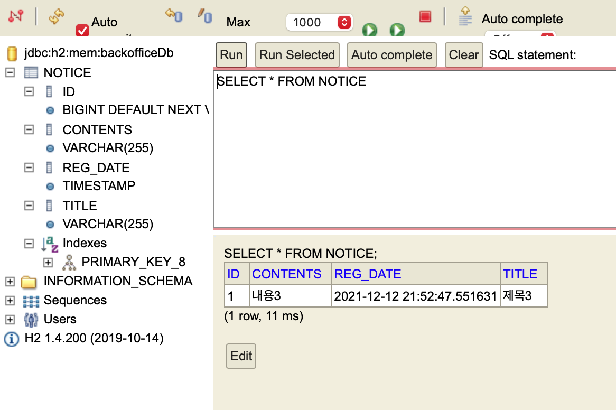The image size is (616, 410).
Task: Select Indexes label in tree
Action: (85, 243)
